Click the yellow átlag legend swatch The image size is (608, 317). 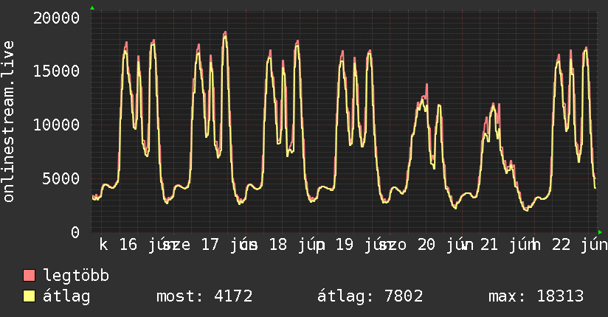(29, 296)
